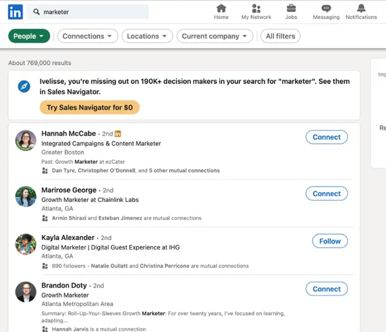Open the Messaging icon

click(x=326, y=8)
